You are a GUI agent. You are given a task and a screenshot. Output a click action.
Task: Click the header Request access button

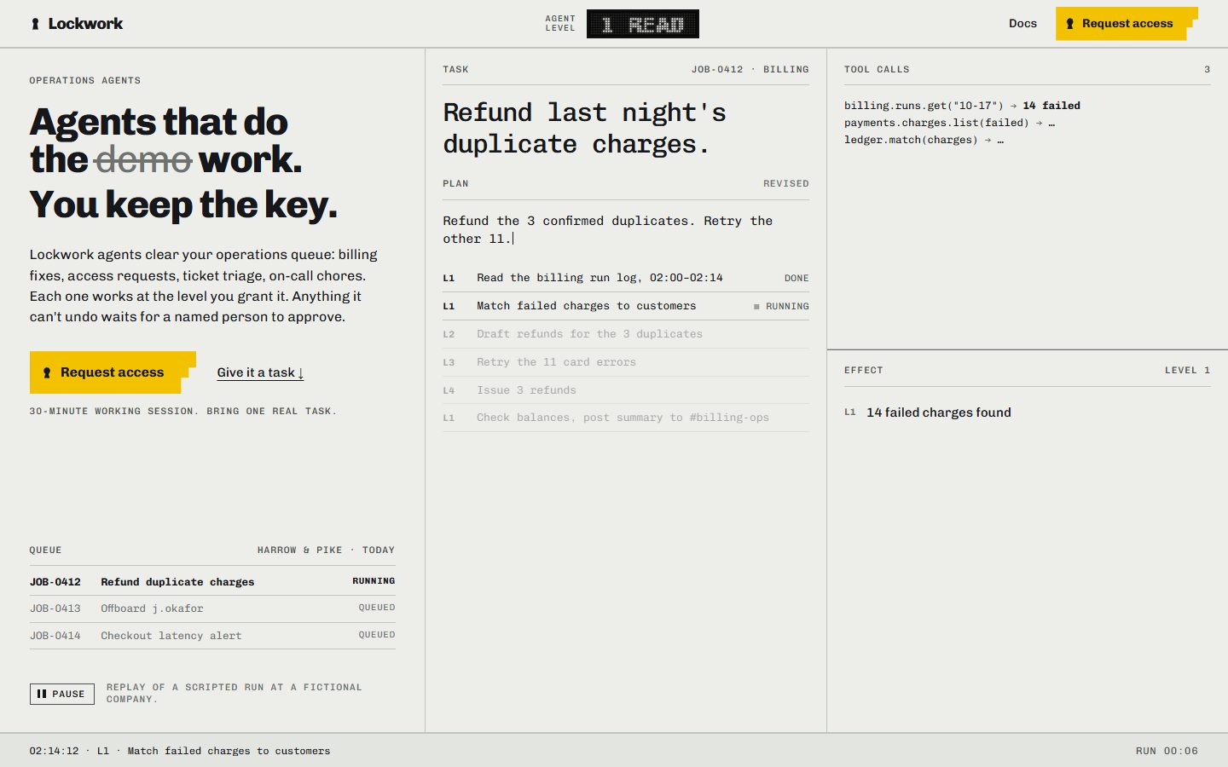tap(1126, 24)
